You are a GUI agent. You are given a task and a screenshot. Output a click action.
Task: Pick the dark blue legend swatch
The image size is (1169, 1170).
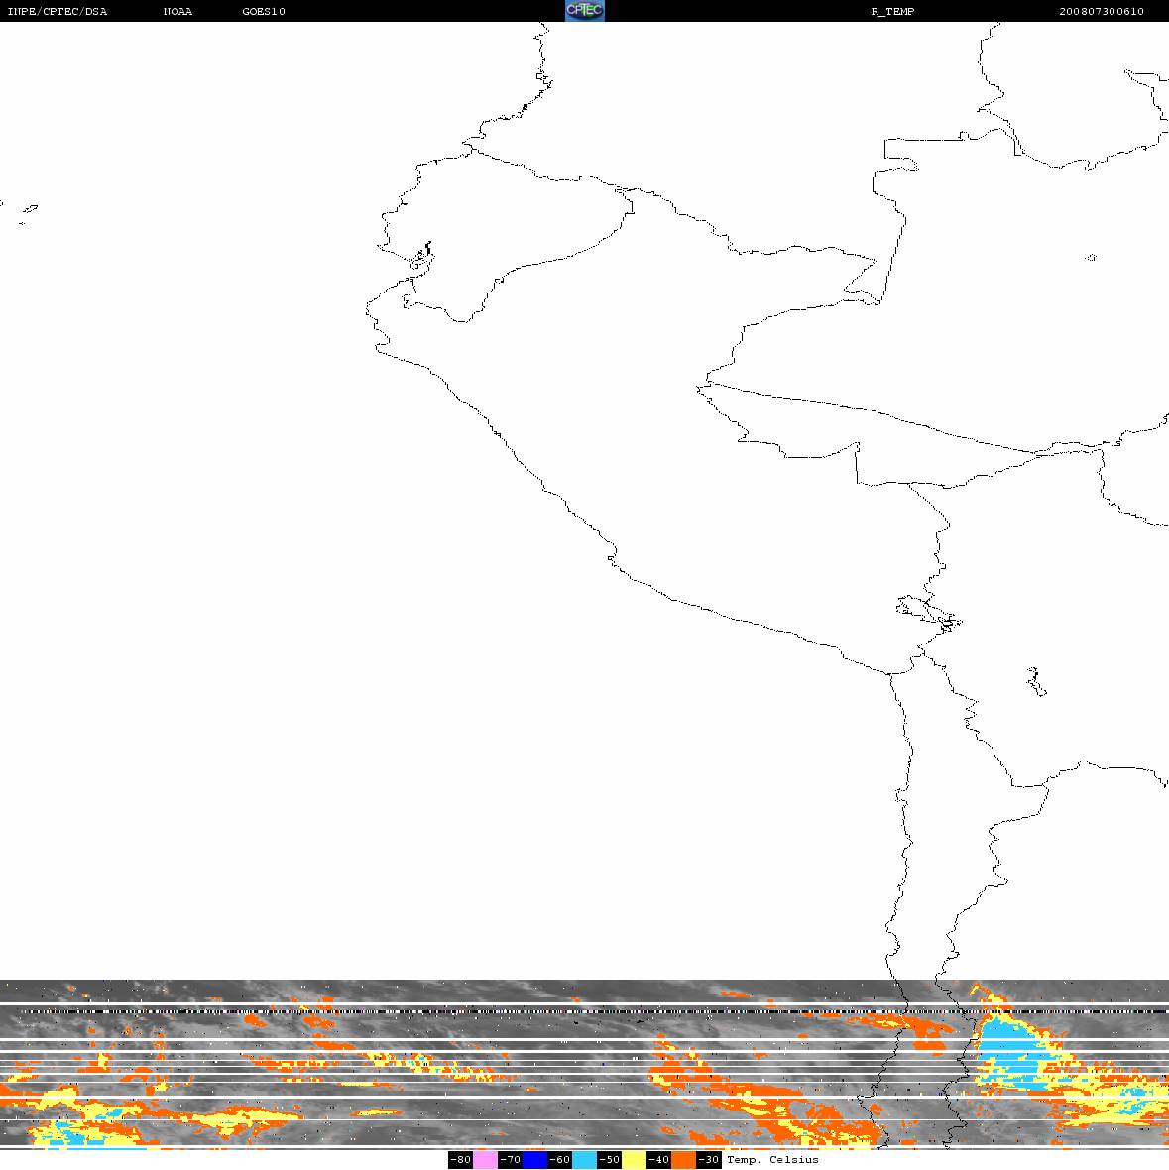point(534,1159)
